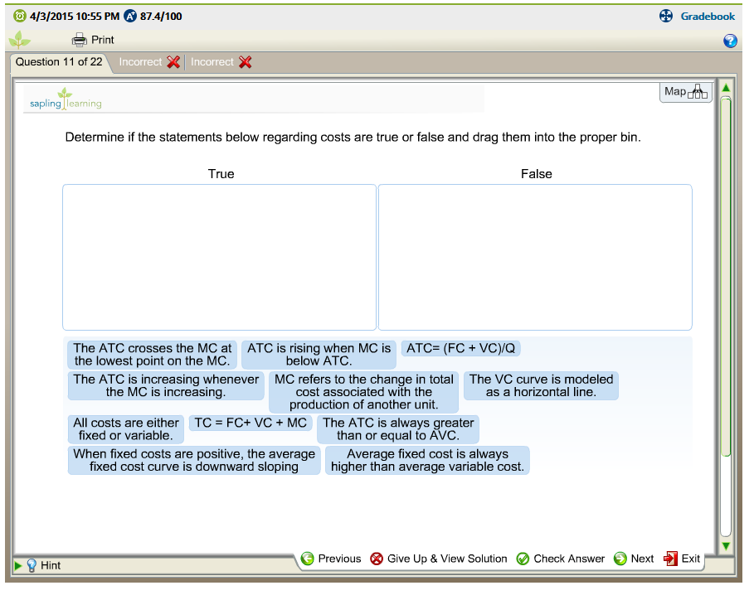Select the second Incorrect tab

[214, 61]
